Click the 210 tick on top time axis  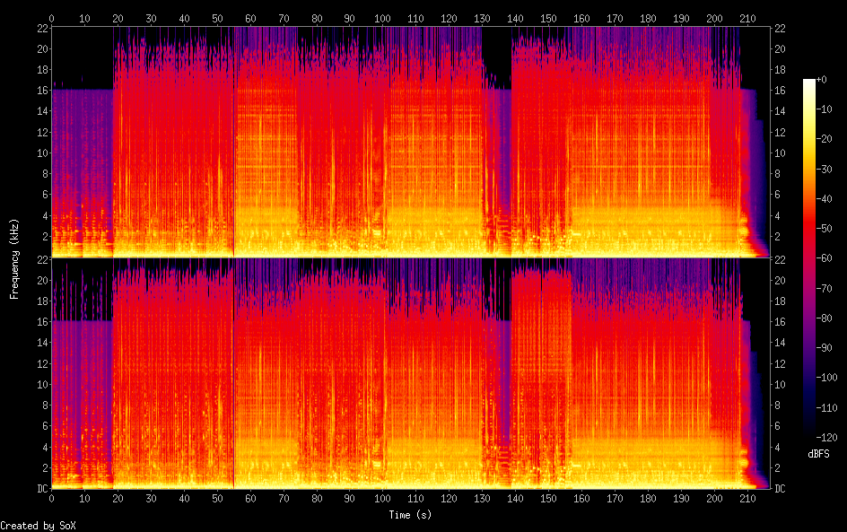(747, 18)
